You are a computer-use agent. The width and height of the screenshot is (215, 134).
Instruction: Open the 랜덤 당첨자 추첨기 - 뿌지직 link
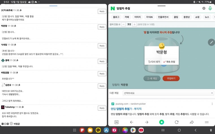point(126,109)
